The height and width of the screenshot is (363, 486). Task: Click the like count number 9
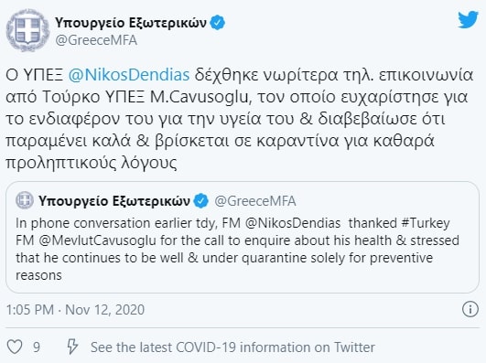37,347
